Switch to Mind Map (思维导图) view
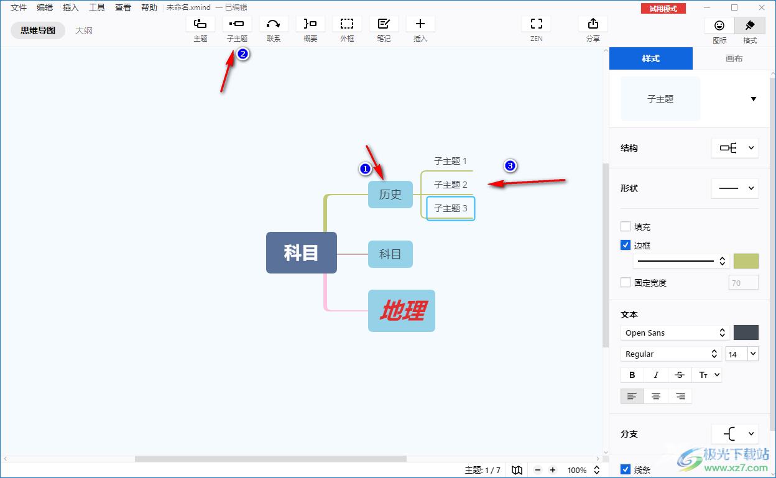The width and height of the screenshot is (776, 478). click(x=38, y=30)
